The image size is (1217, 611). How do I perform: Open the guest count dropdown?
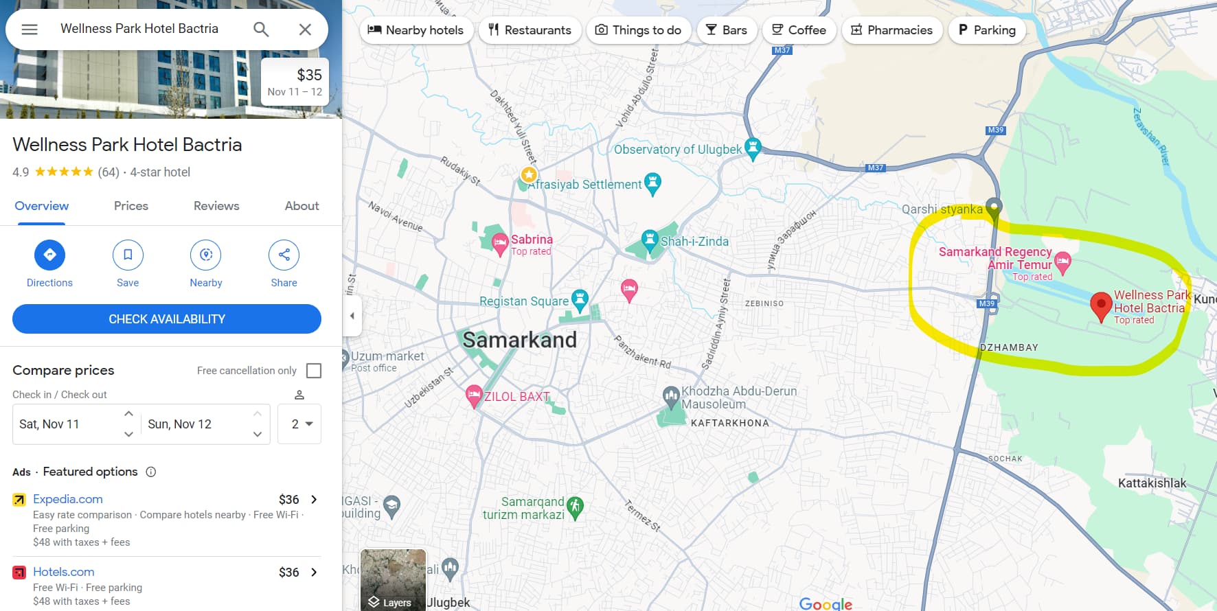point(300,424)
